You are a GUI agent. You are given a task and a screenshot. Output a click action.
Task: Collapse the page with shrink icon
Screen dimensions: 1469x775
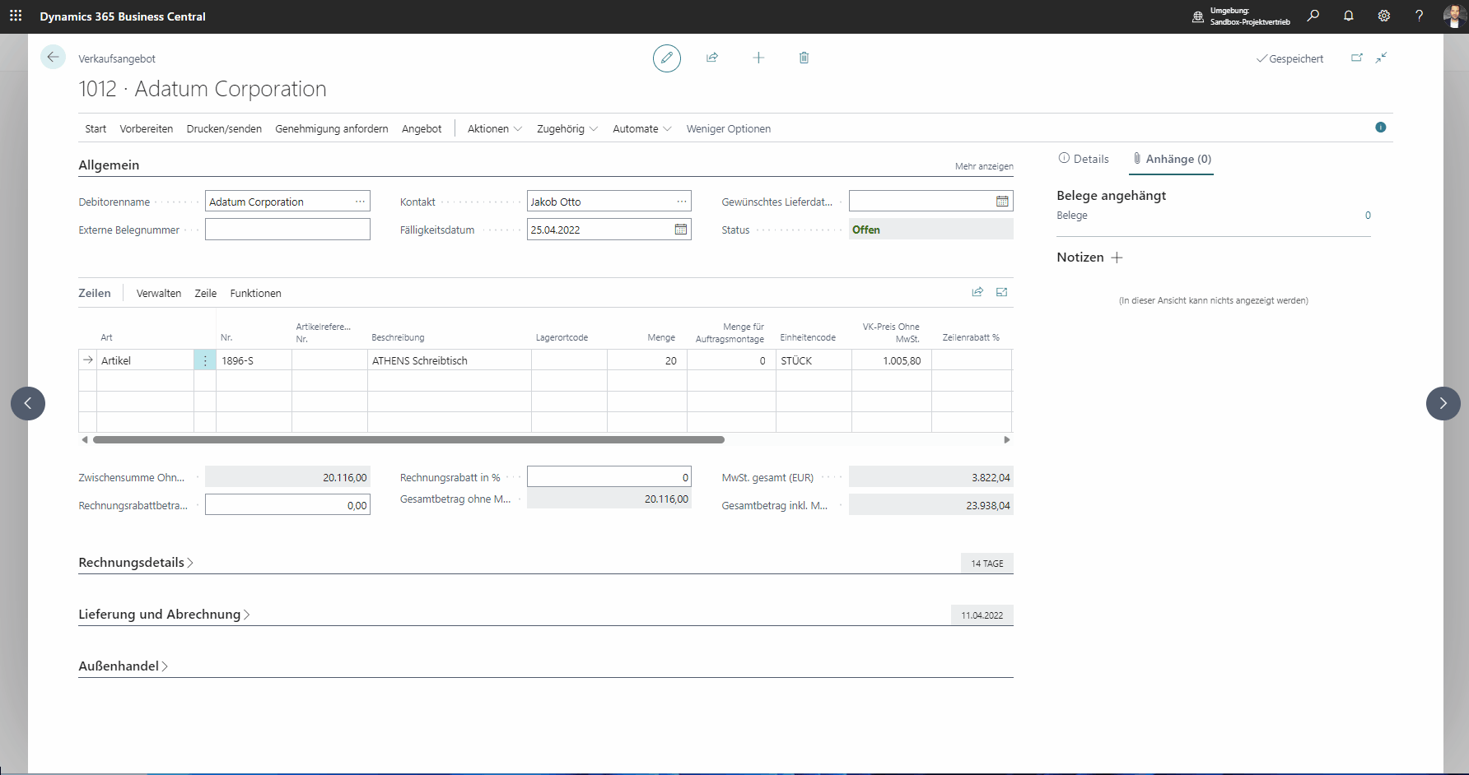(1382, 58)
